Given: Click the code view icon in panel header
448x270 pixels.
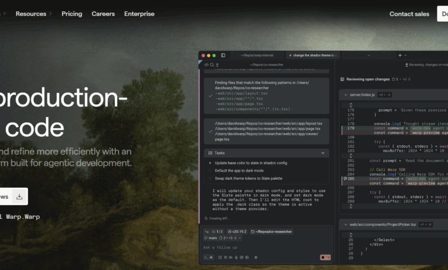Looking at the screenshot, I should (206, 65).
